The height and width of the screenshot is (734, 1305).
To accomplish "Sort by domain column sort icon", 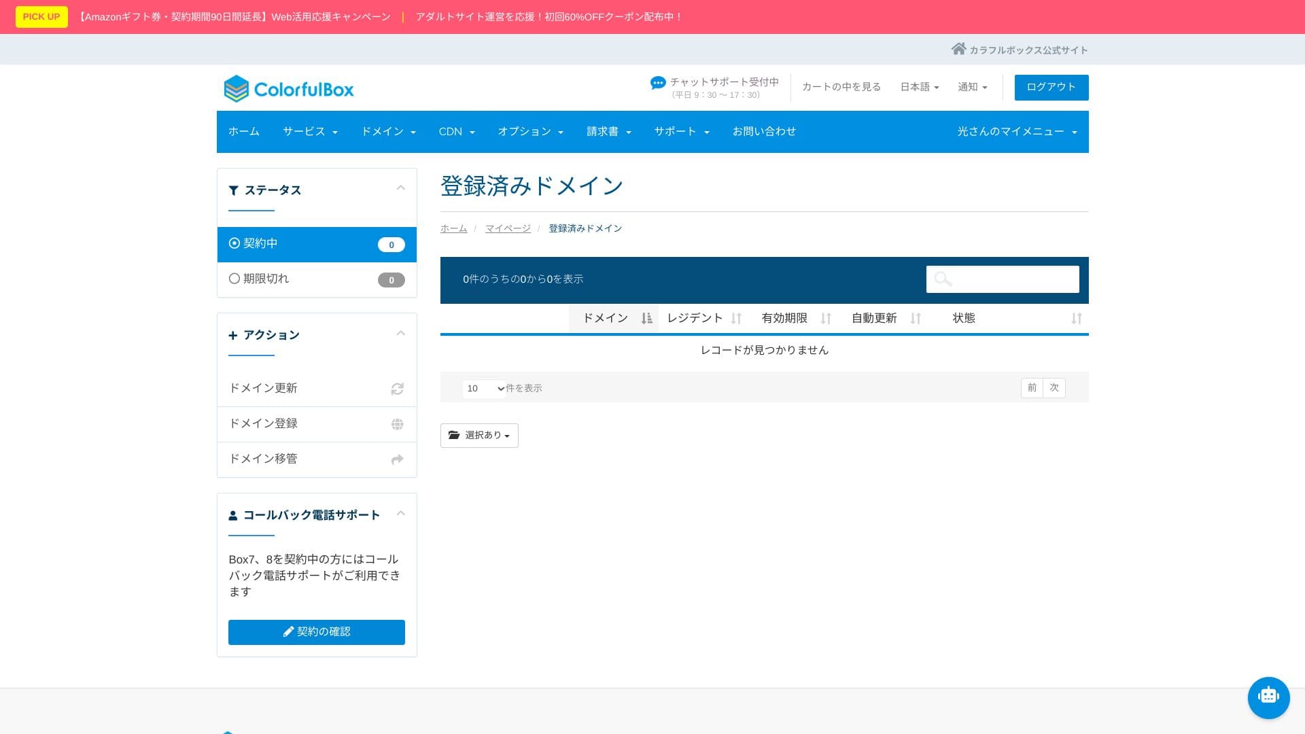I will [646, 318].
